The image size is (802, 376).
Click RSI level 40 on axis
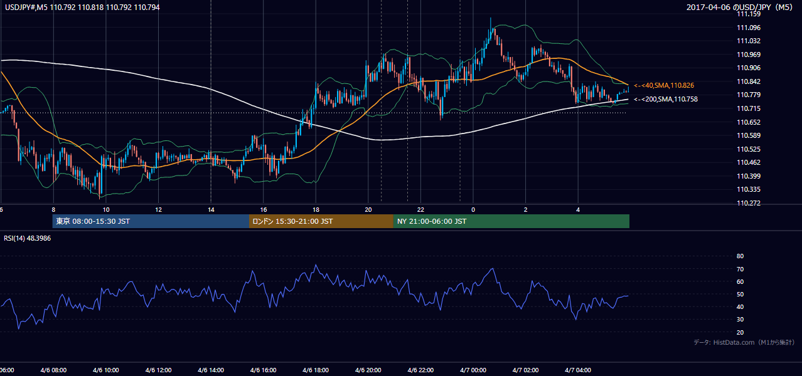(740, 306)
